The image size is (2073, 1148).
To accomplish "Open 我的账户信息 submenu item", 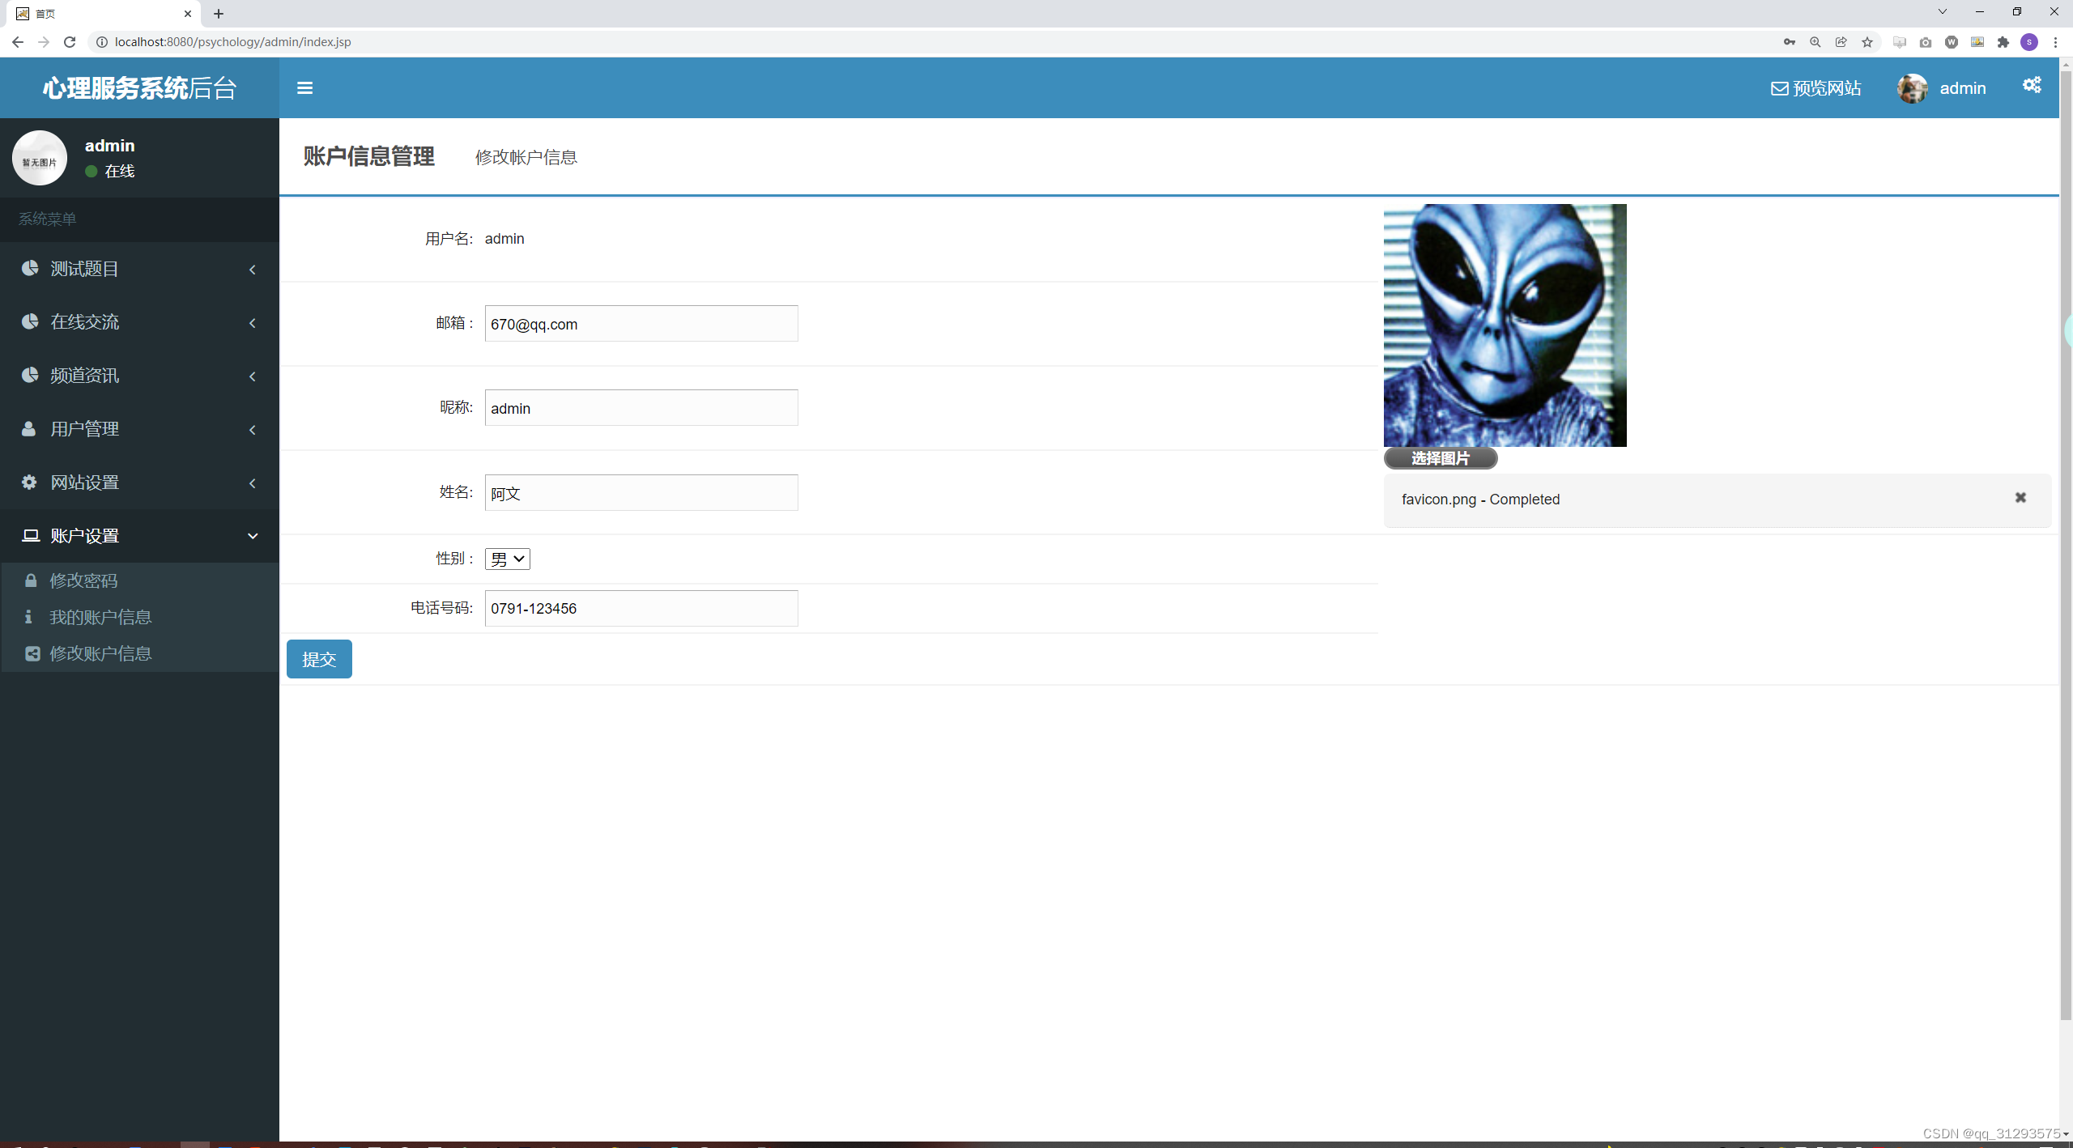I will 100,617.
